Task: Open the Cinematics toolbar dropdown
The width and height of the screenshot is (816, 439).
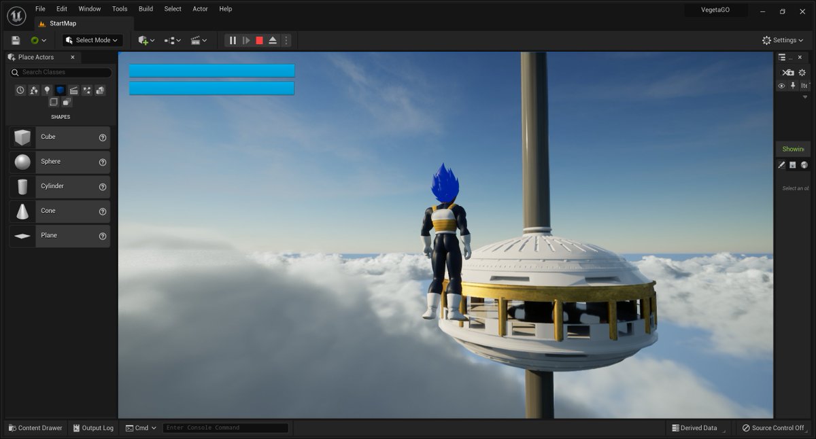Action: (x=199, y=40)
